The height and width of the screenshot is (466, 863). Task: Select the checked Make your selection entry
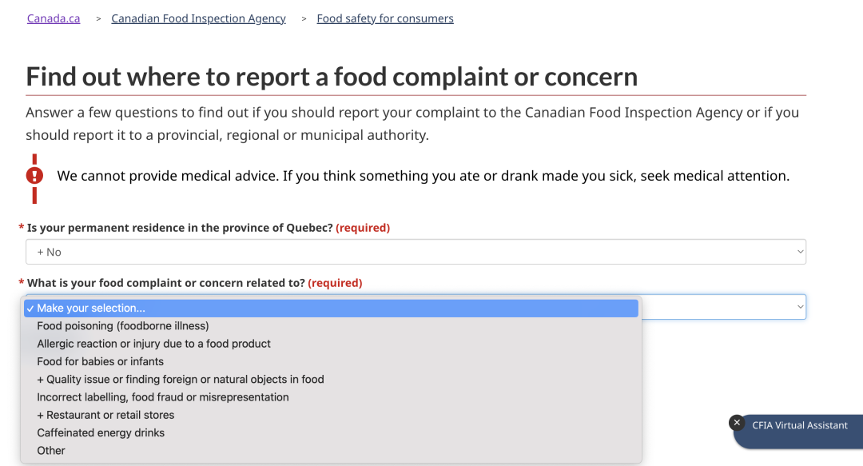331,309
